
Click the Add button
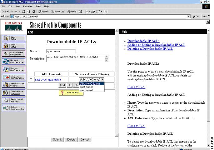pyautogui.click(x=62, y=85)
